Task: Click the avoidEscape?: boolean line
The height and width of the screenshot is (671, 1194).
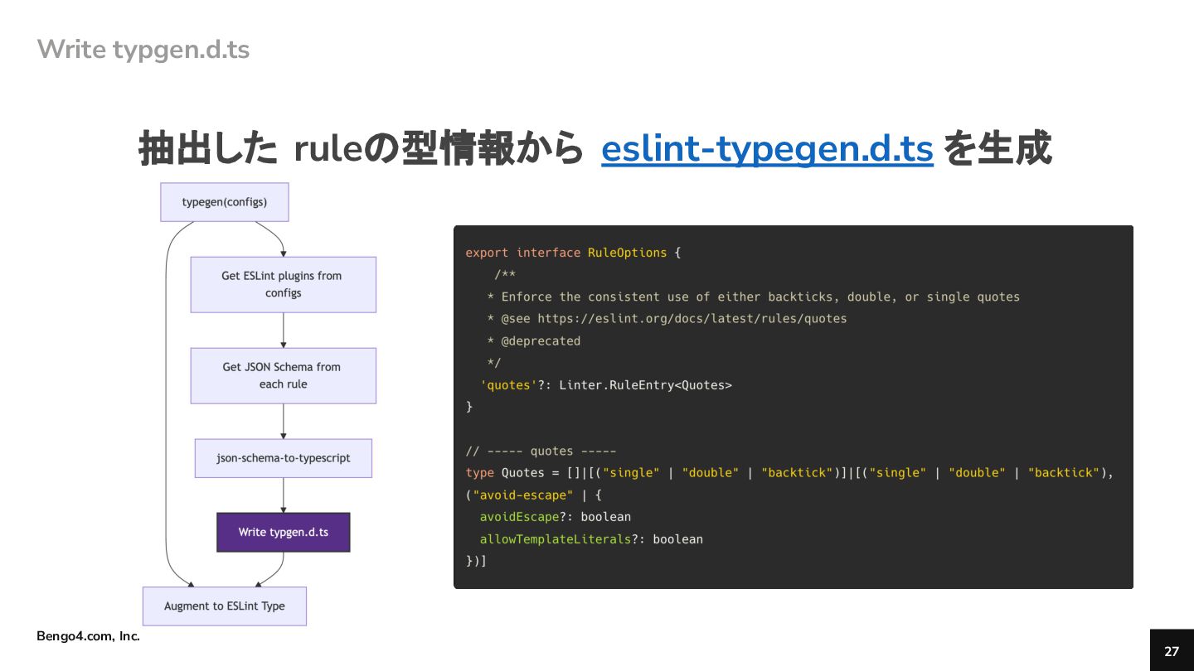Action: 556,517
